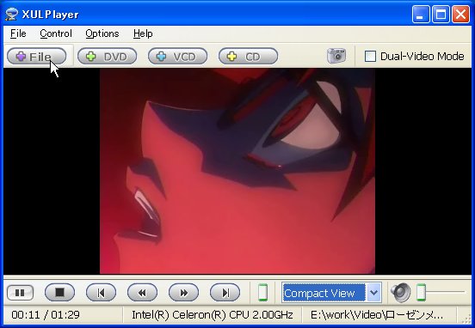This screenshot has height=328, width=475.
Task: Click the VCD button
Action: 178,56
